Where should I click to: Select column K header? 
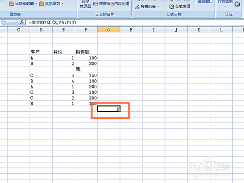pos(199,30)
